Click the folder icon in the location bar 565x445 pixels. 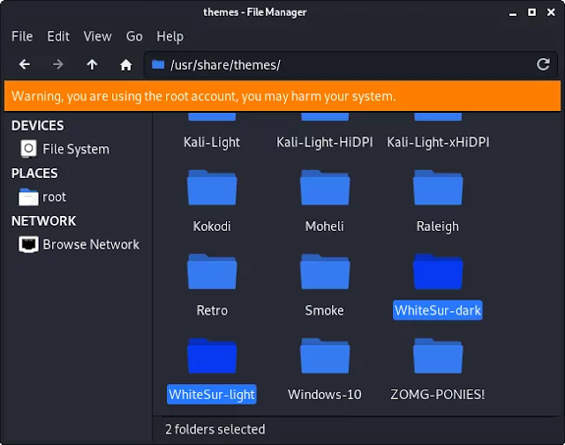pyautogui.click(x=158, y=64)
